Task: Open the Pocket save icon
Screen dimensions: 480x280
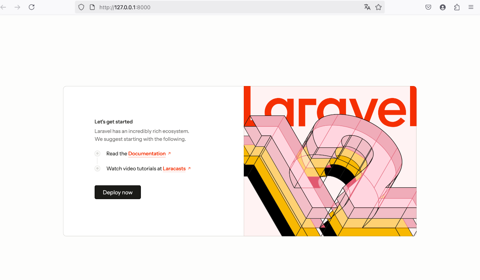Action: pyautogui.click(x=428, y=7)
